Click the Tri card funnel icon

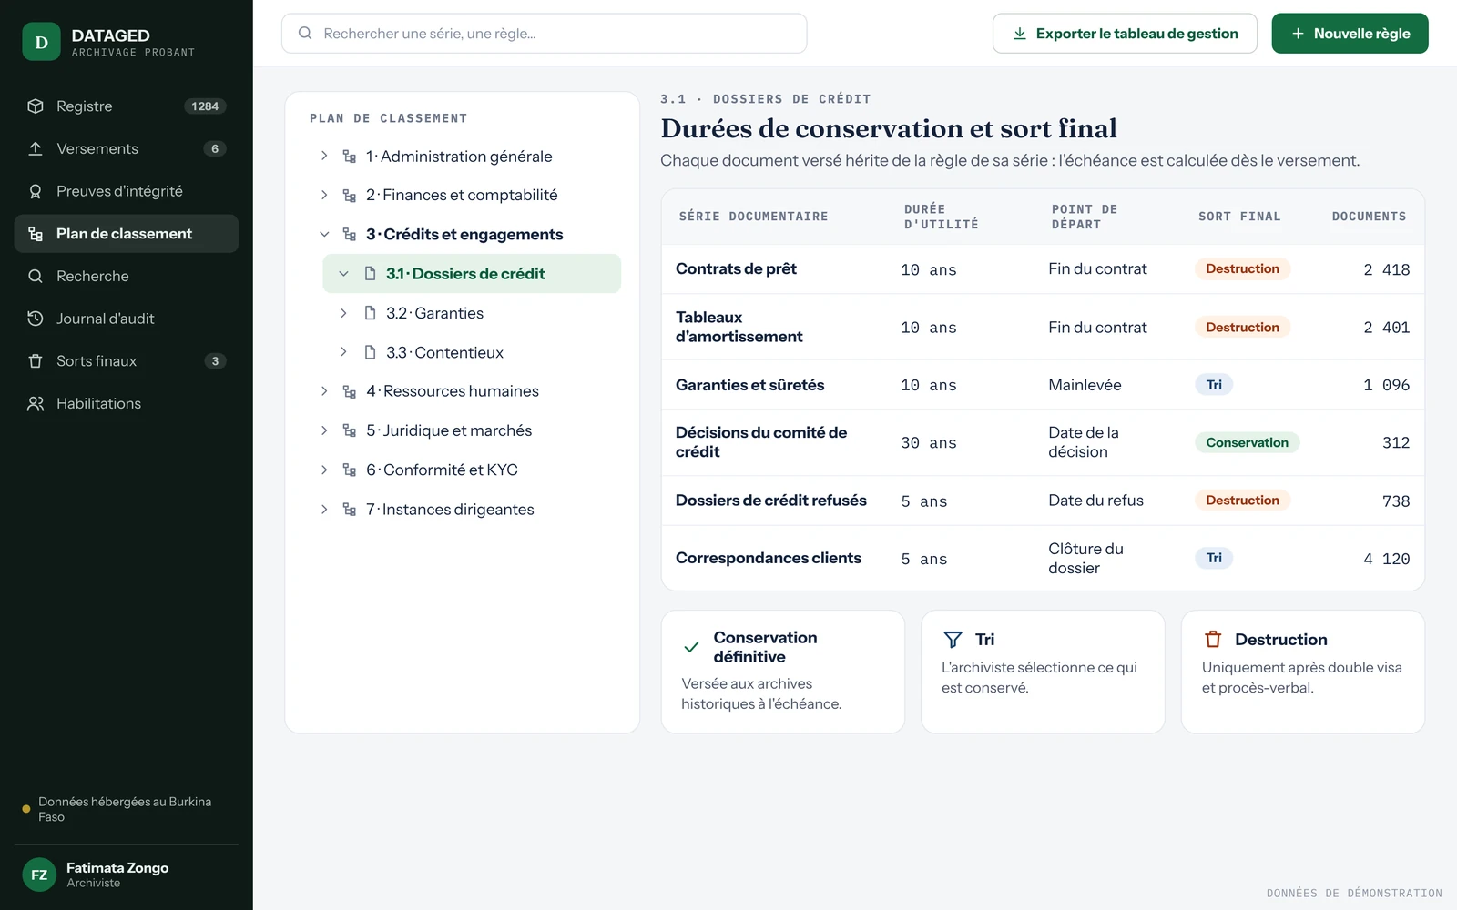coord(953,639)
